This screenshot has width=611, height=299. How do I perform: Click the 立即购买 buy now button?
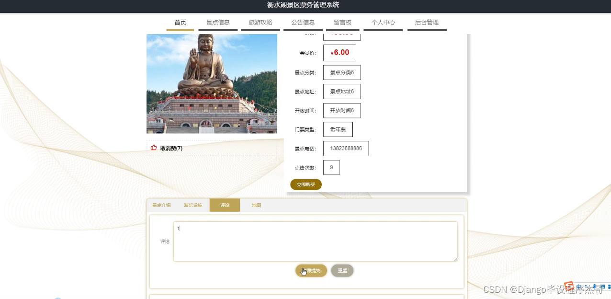[x=305, y=184]
